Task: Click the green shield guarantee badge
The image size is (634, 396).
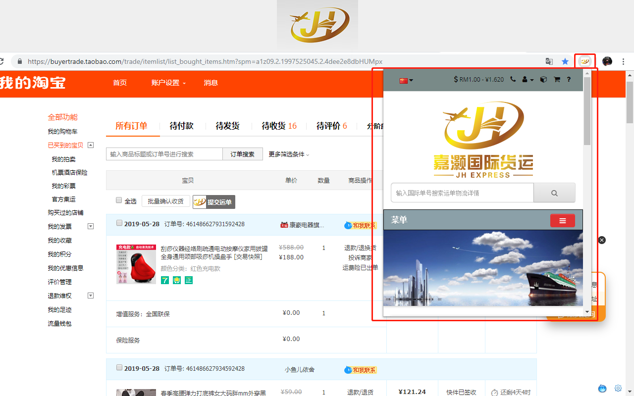Action: coord(177,280)
